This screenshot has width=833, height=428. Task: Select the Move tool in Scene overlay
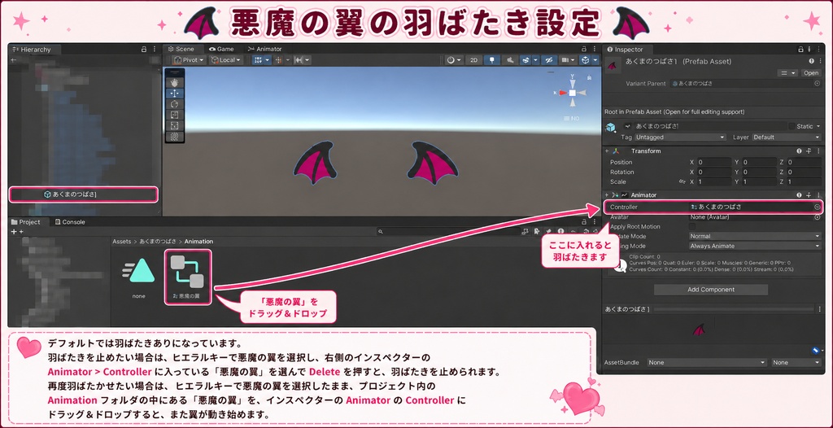coord(175,93)
